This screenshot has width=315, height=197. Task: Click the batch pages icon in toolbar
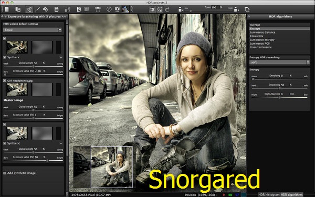[18, 9]
